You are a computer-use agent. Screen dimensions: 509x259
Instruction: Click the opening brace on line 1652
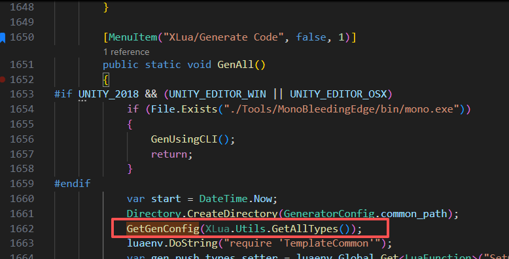(x=106, y=80)
